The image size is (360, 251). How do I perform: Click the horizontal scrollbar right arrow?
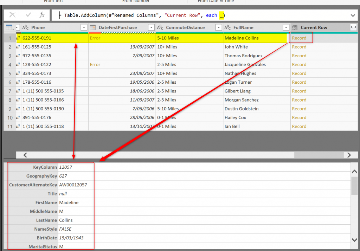point(349,155)
